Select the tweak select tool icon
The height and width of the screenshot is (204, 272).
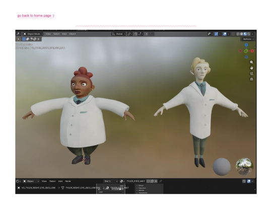pos(19,39)
